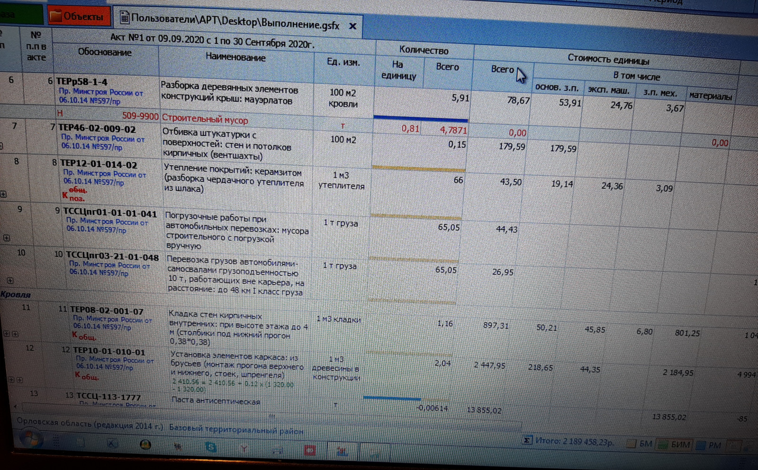Click the Стоимость единицы header
The height and width of the screenshot is (470, 758).
[608, 59]
